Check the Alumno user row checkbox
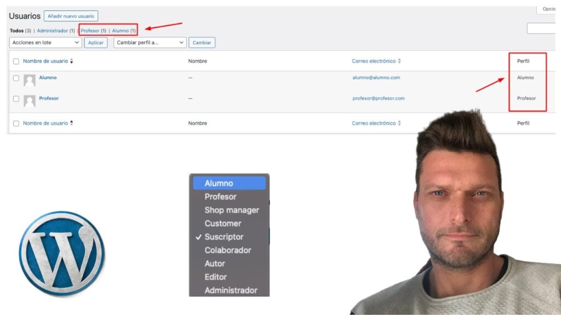 (x=16, y=78)
